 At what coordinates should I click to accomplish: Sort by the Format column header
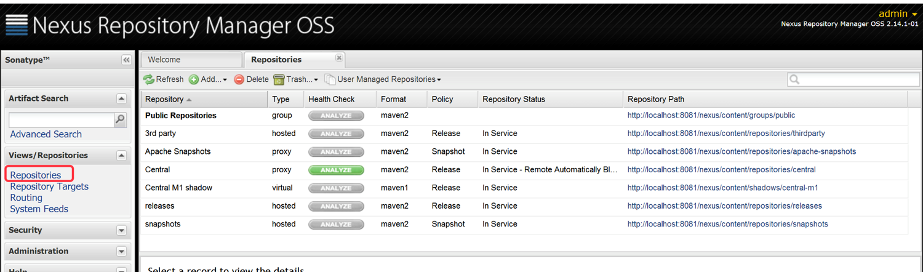coord(401,99)
